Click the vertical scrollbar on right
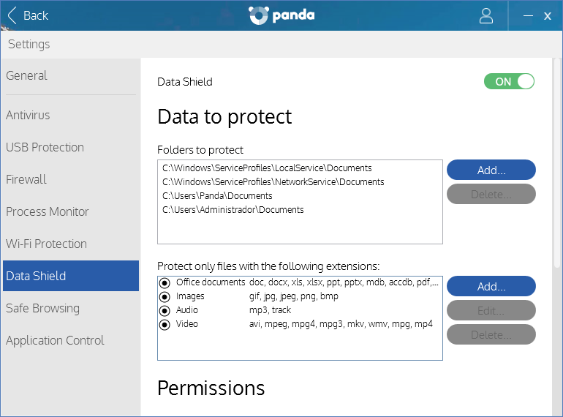Viewport: 563px width, 417px height. tap(557, 163)
